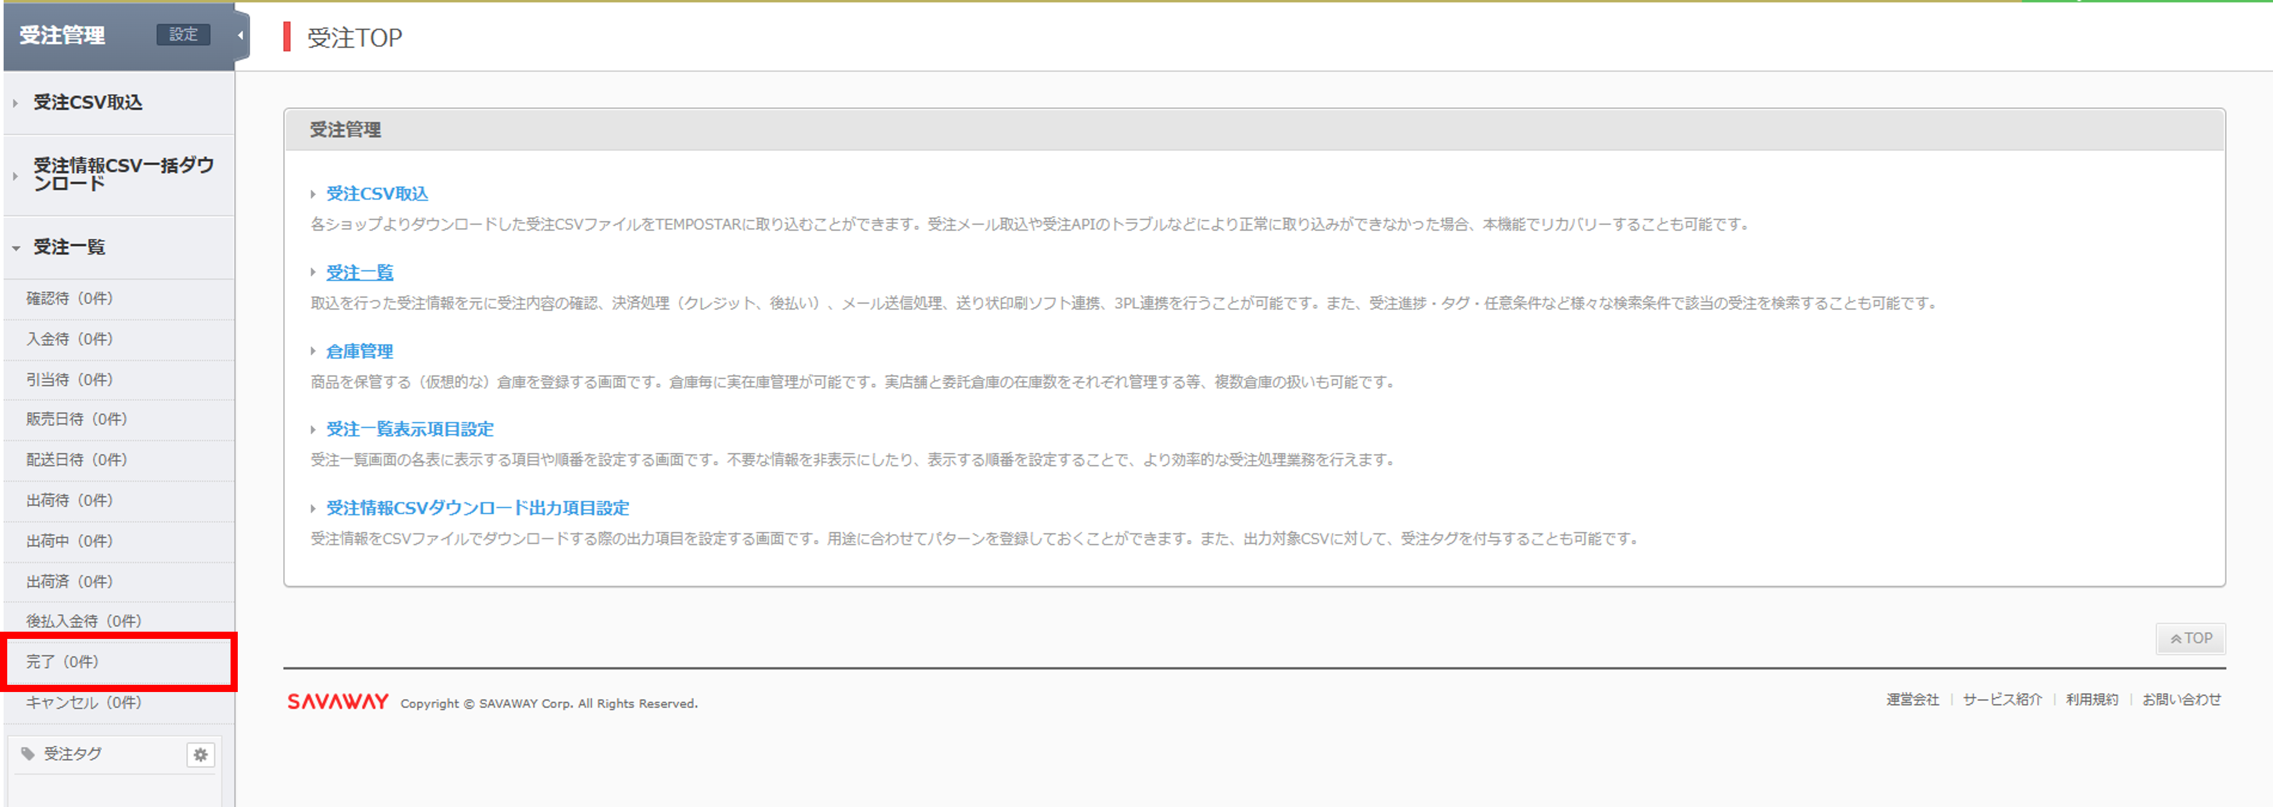Expand 受注情報CSV一括ダウンロード sidebar section
The image size is (2273, 807).
pos(123,175)
